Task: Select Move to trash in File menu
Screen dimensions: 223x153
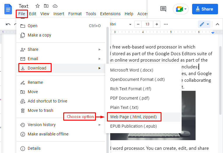Action: (40, 110)
